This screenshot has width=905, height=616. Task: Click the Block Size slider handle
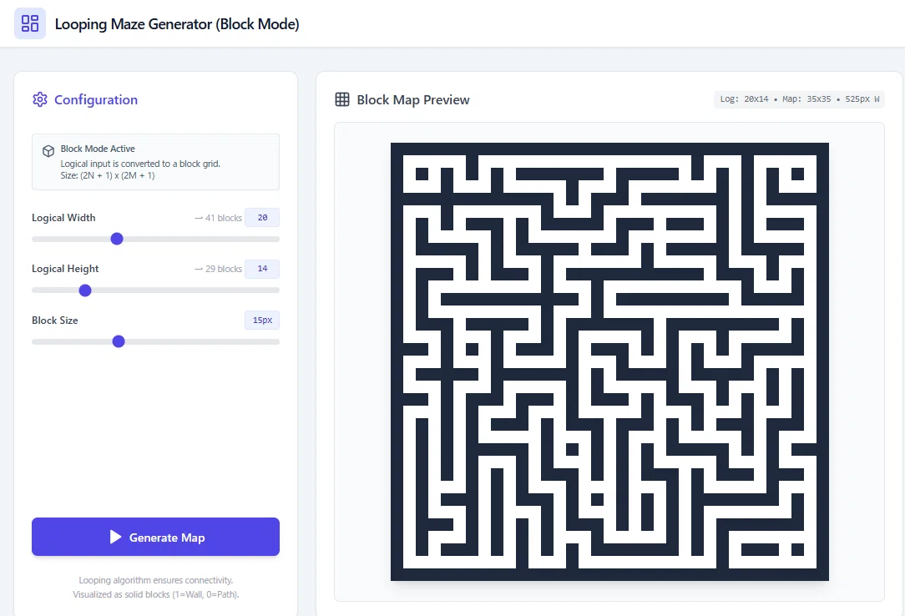click(x=119, y=341)
